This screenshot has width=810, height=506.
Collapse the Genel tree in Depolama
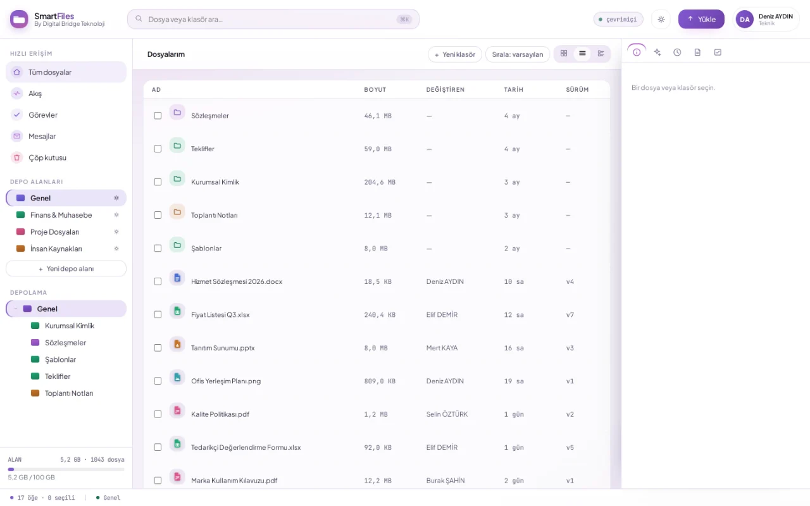pyautogui.click(x=16, y=309)
